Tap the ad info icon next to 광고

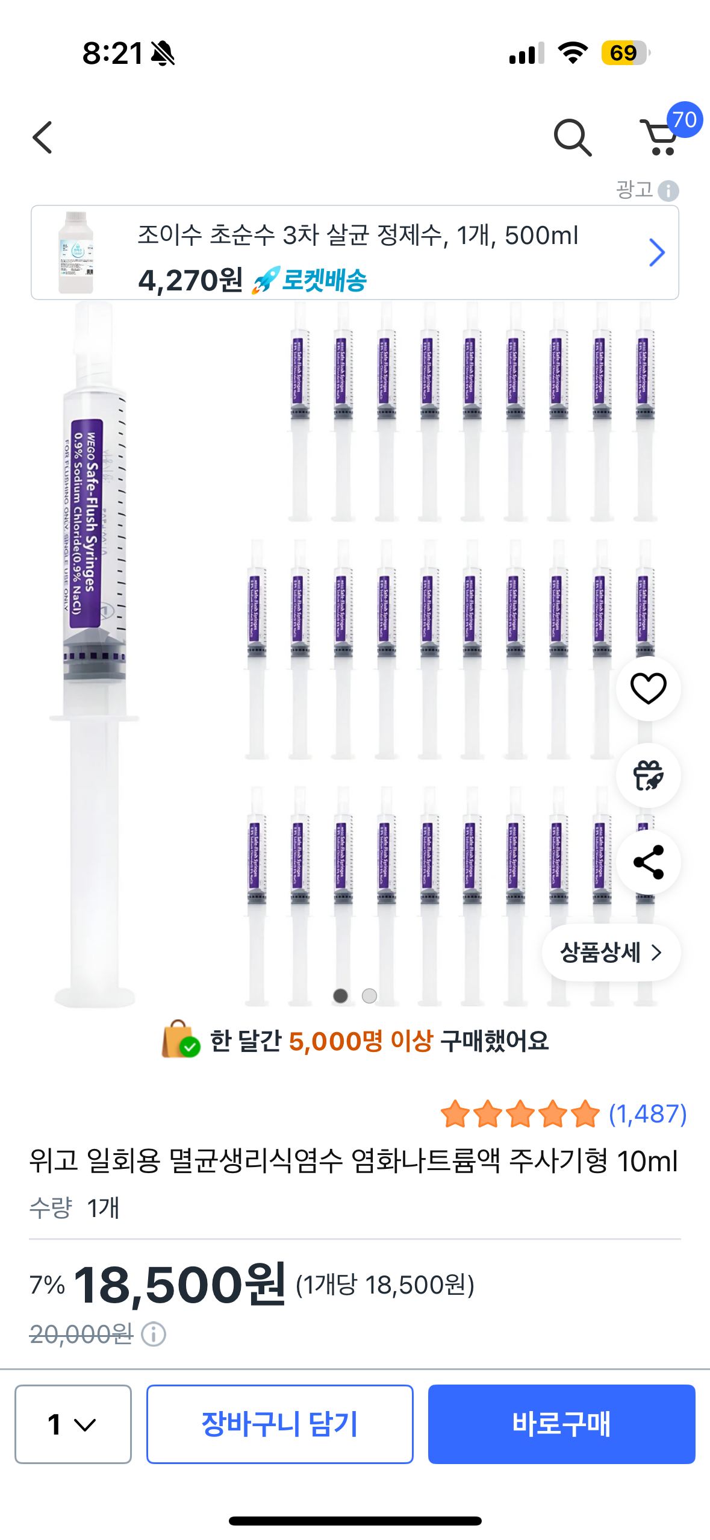[x=668, y=191]
